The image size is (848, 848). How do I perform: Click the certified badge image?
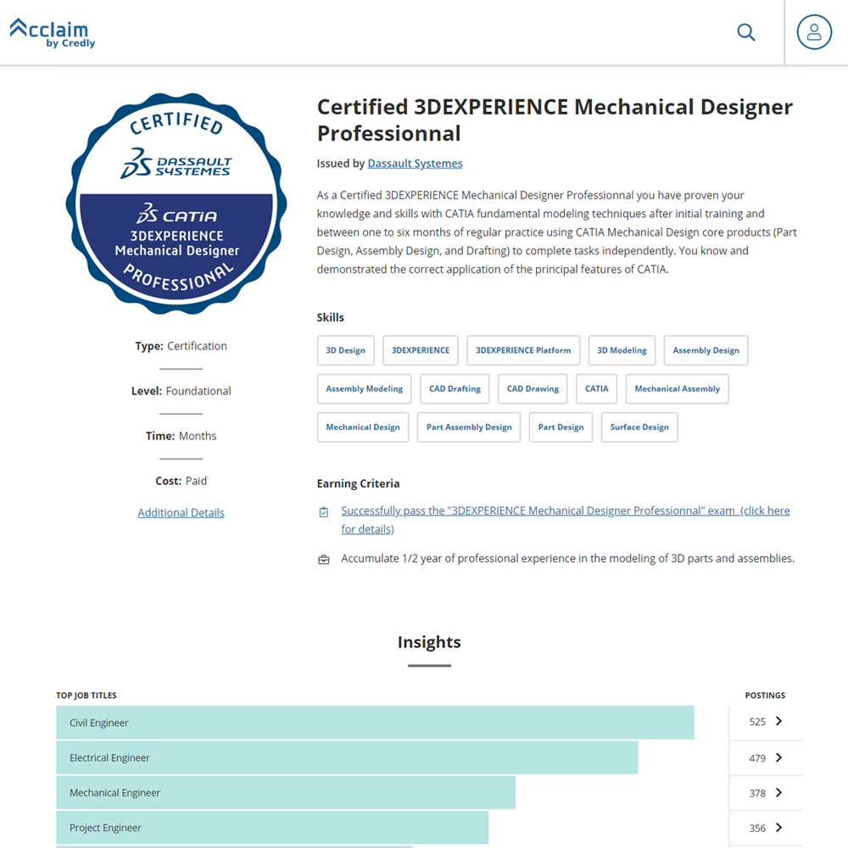(x=176, y=204)
